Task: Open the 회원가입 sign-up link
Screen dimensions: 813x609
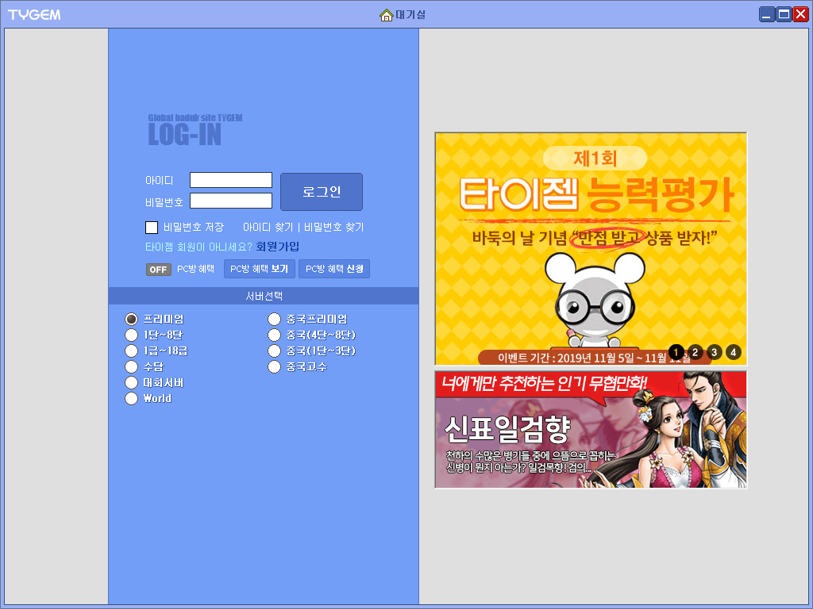Action: [277, 247]
